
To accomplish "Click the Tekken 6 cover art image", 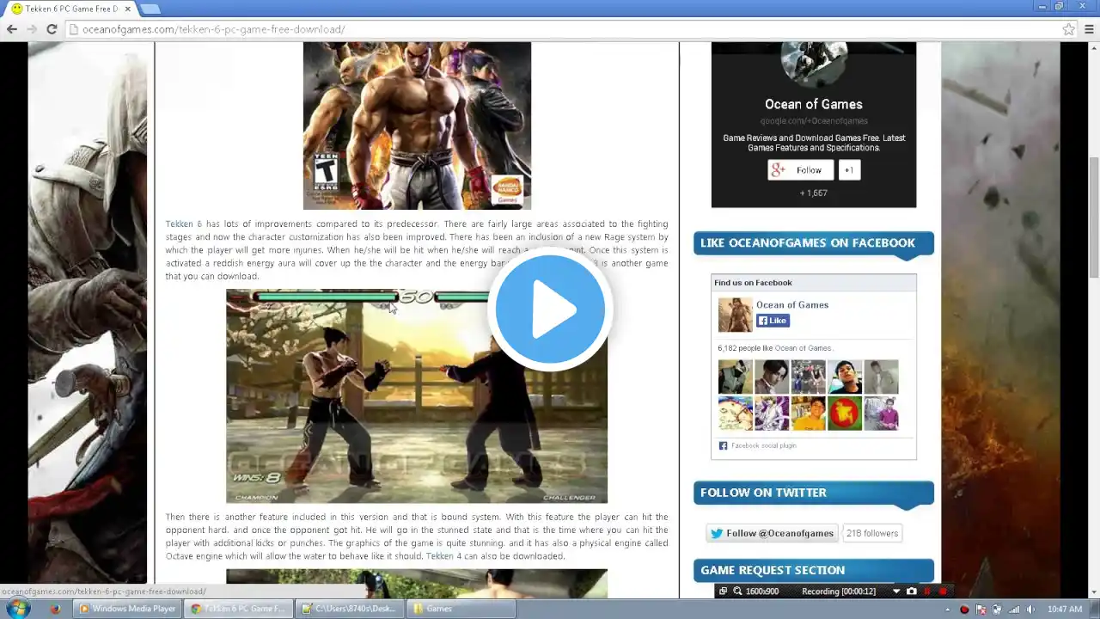I will click(417, 126).
